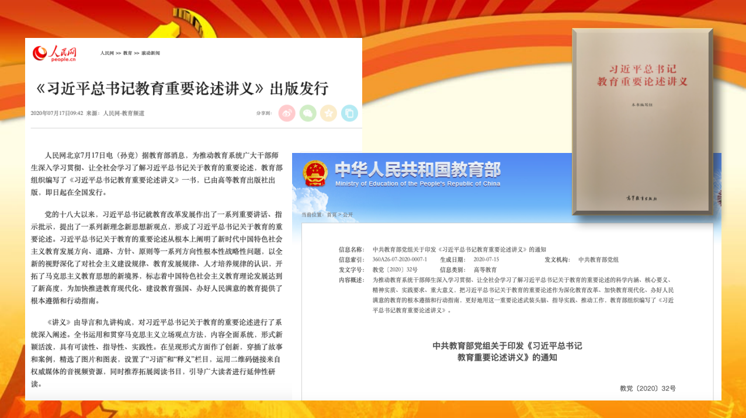
Task: Click the English Ministry of Education subtitle
Action: [x=418, y=184]
